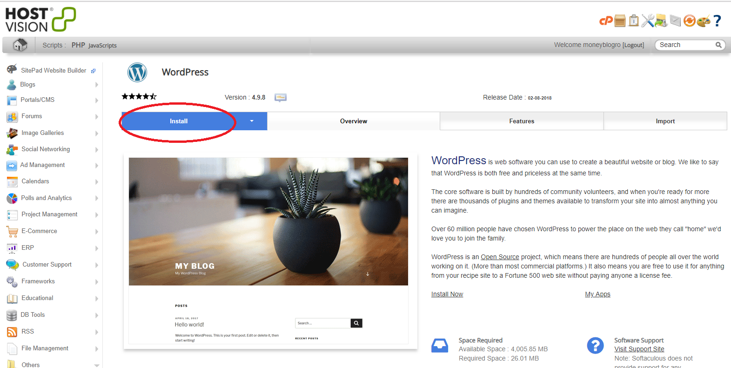Click into the Search input field

click(x=686, y=45)
